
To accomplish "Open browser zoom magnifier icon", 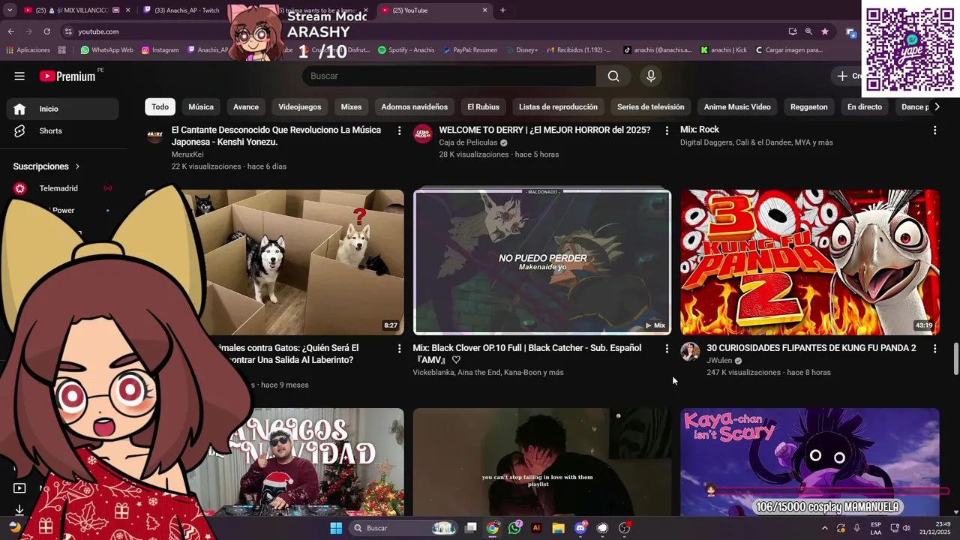I will pos(808,31).
